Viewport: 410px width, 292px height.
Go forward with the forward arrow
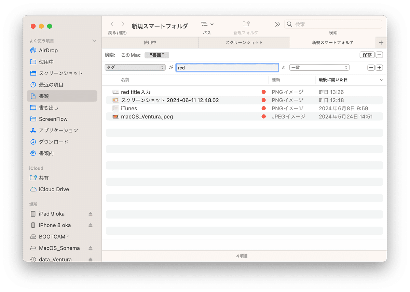123,24
